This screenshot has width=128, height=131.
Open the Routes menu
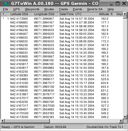click(x=49, y=9)
